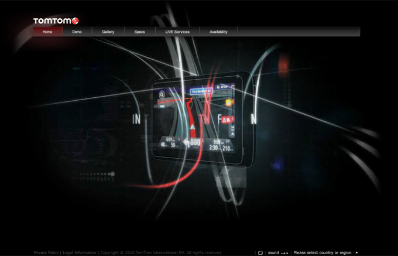Open the Demo tab
This screenshot has width=398, height=256.
tap(77, 32)
